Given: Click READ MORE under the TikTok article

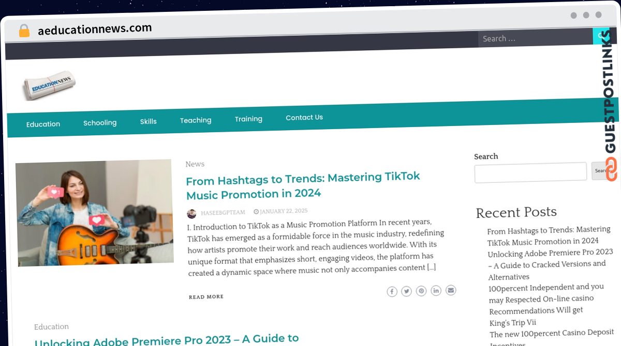Looking at the screenshot, I should pyautogui.click(x=206, y=297).
